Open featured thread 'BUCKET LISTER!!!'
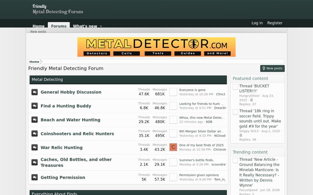313x195 pixels. (x=254, y=88)
